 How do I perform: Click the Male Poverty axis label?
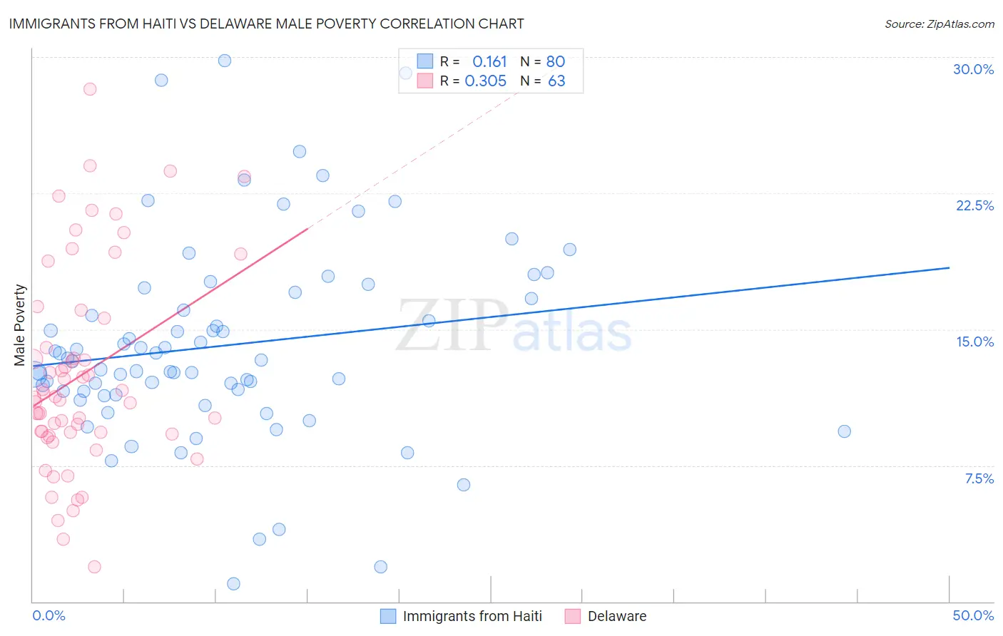click(x=20, y=325)
